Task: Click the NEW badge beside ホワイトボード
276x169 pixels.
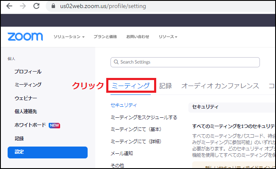Action: [54, 125]
